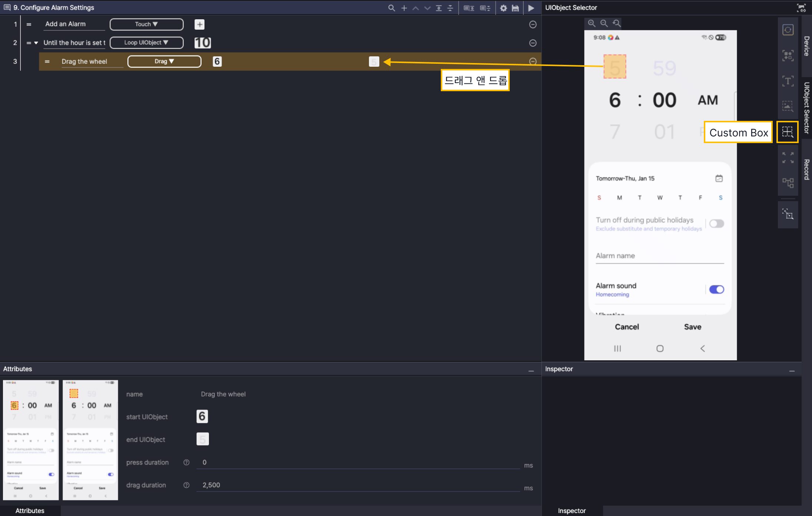Open the Drag action dropdown
The width and height of the screenshot is (812, 516).
point(164,62)
